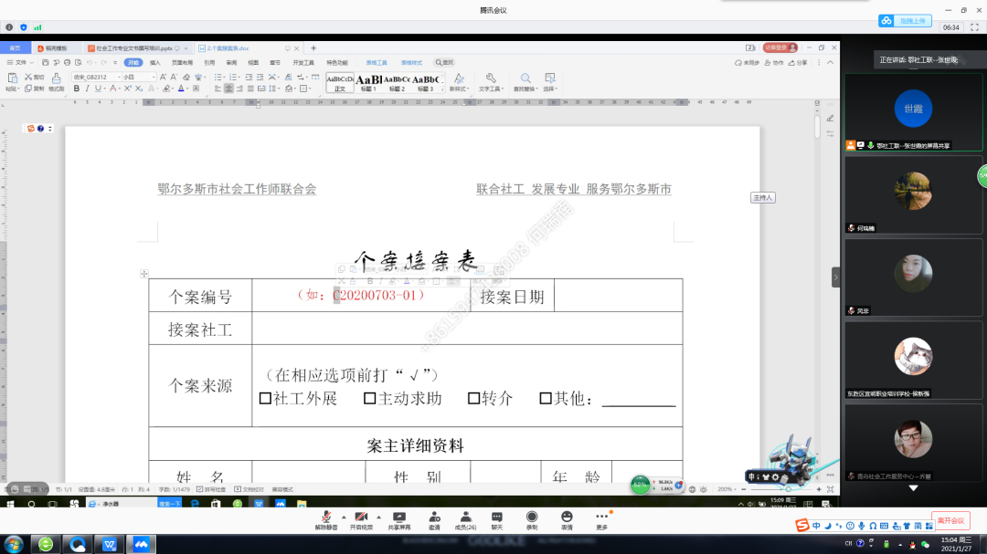Image resolution: width=987 pixels, height=554 pixels.
Task: Tick the 社工外展 checkbox
Action: click(x=265, y=399)
